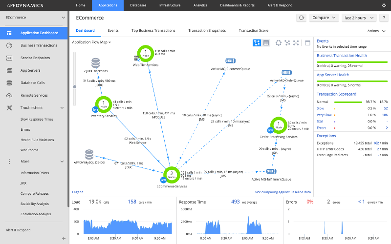Collapse the sidebar with left arrow

point(64,238)
